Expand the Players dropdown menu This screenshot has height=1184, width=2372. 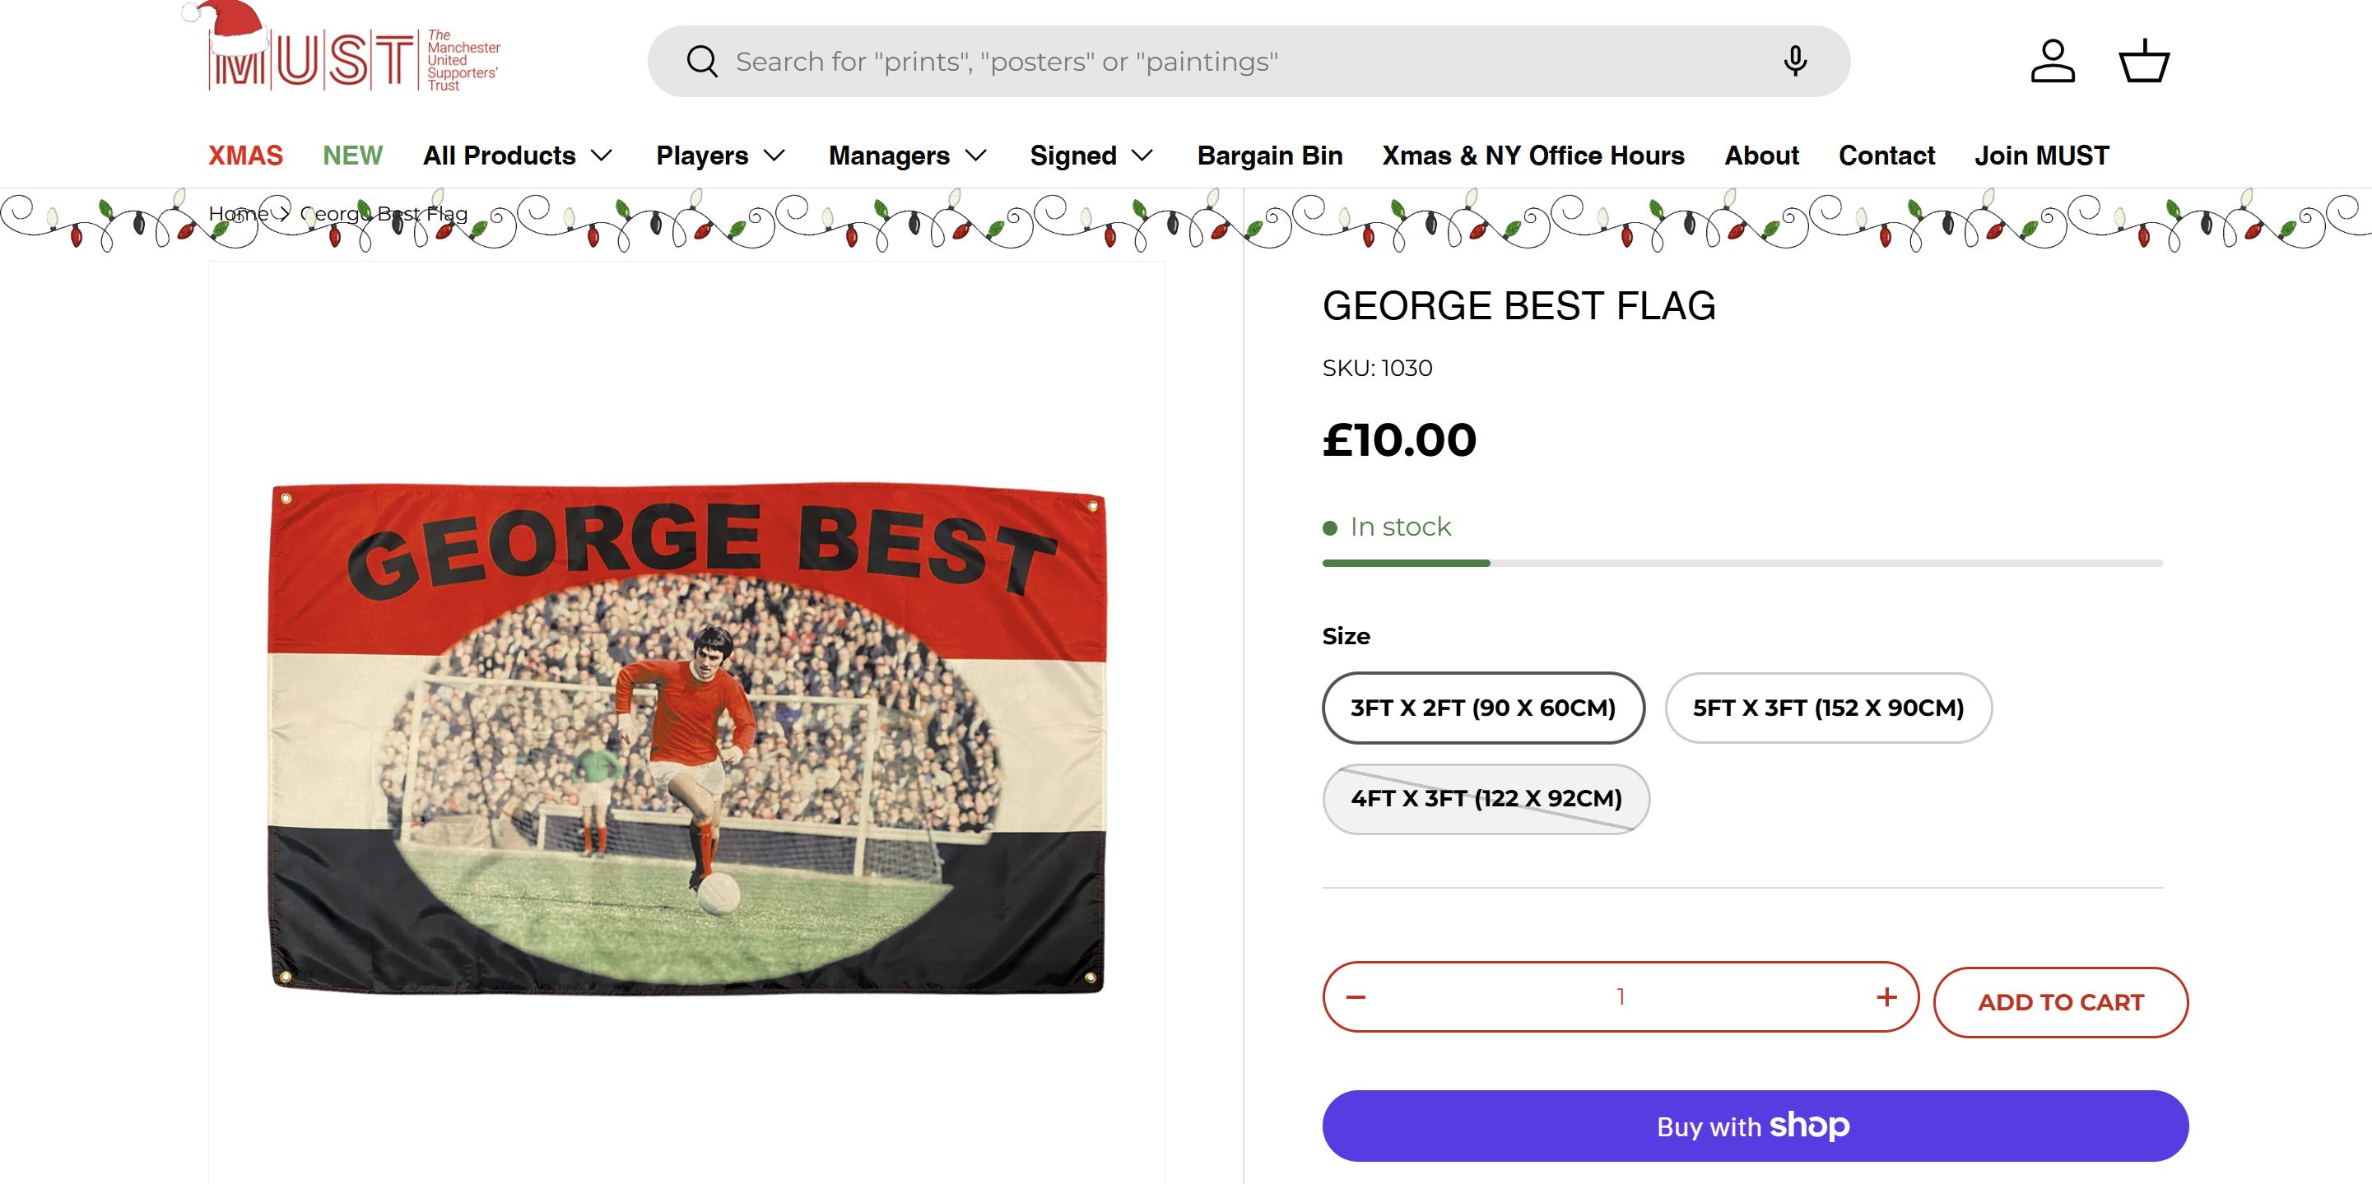[x=720, y=156]
